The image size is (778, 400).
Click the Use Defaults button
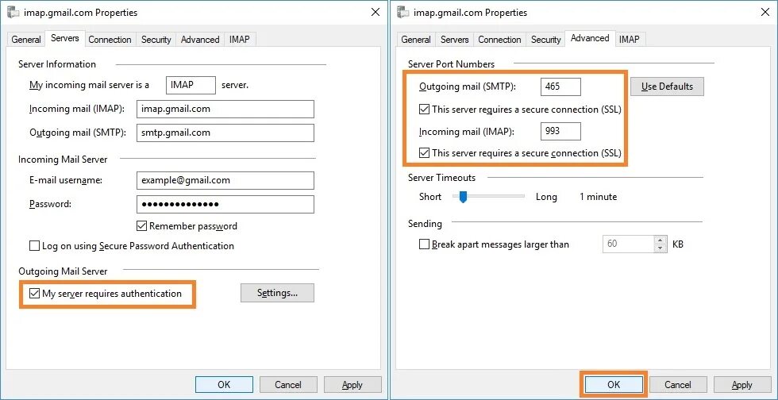point(668,87)
